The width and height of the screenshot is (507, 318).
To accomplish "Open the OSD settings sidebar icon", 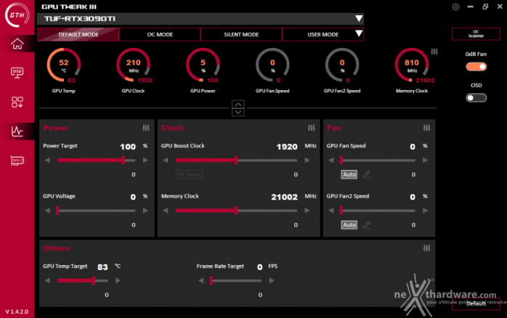I will click(x=17, y=73).
